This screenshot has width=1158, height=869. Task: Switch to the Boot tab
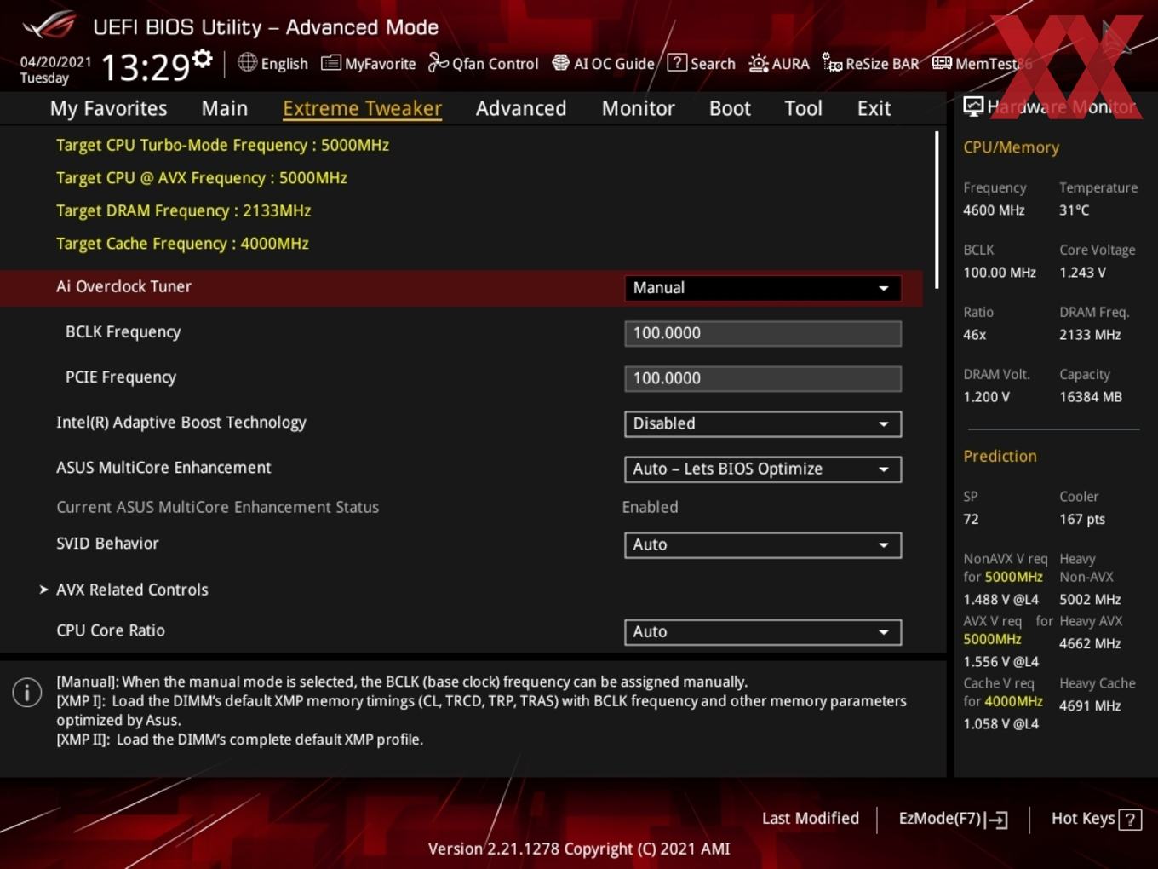pos(730,108)
